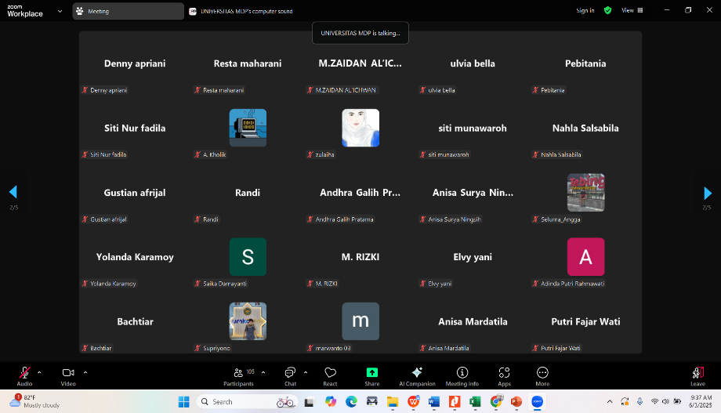The image size is (721, 413).
Task: Click Adinda Putri Rahmawati's pink A avatar
Action: pos(586,256)
